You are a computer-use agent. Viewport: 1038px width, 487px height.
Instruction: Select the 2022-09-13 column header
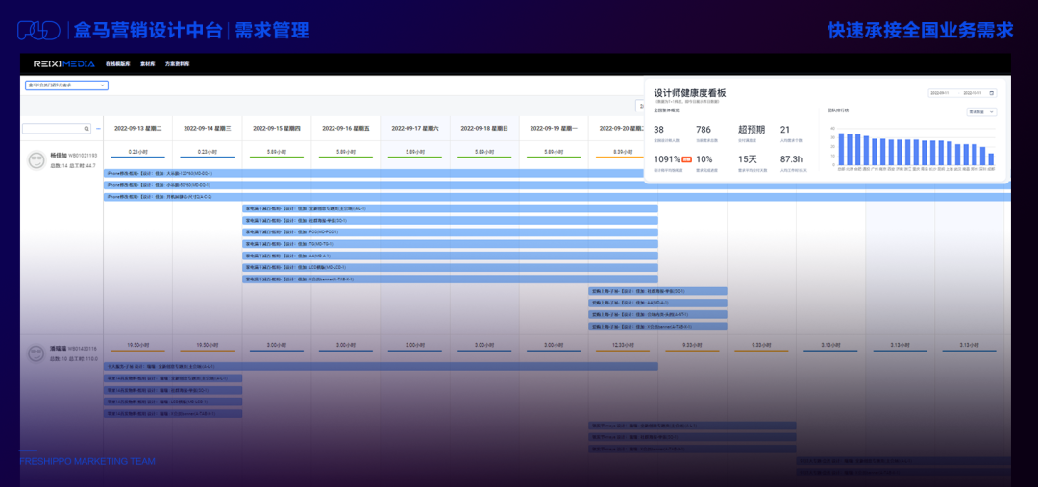click(138, 128)
